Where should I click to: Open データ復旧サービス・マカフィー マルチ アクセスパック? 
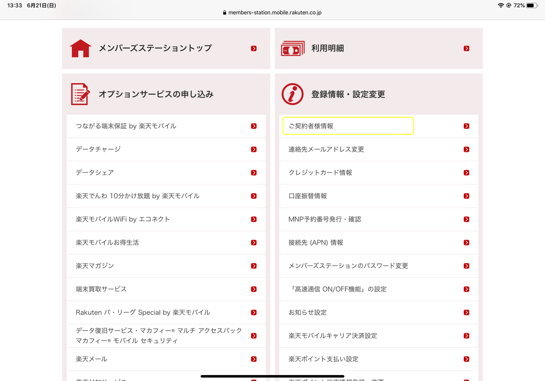coord(166,336)
